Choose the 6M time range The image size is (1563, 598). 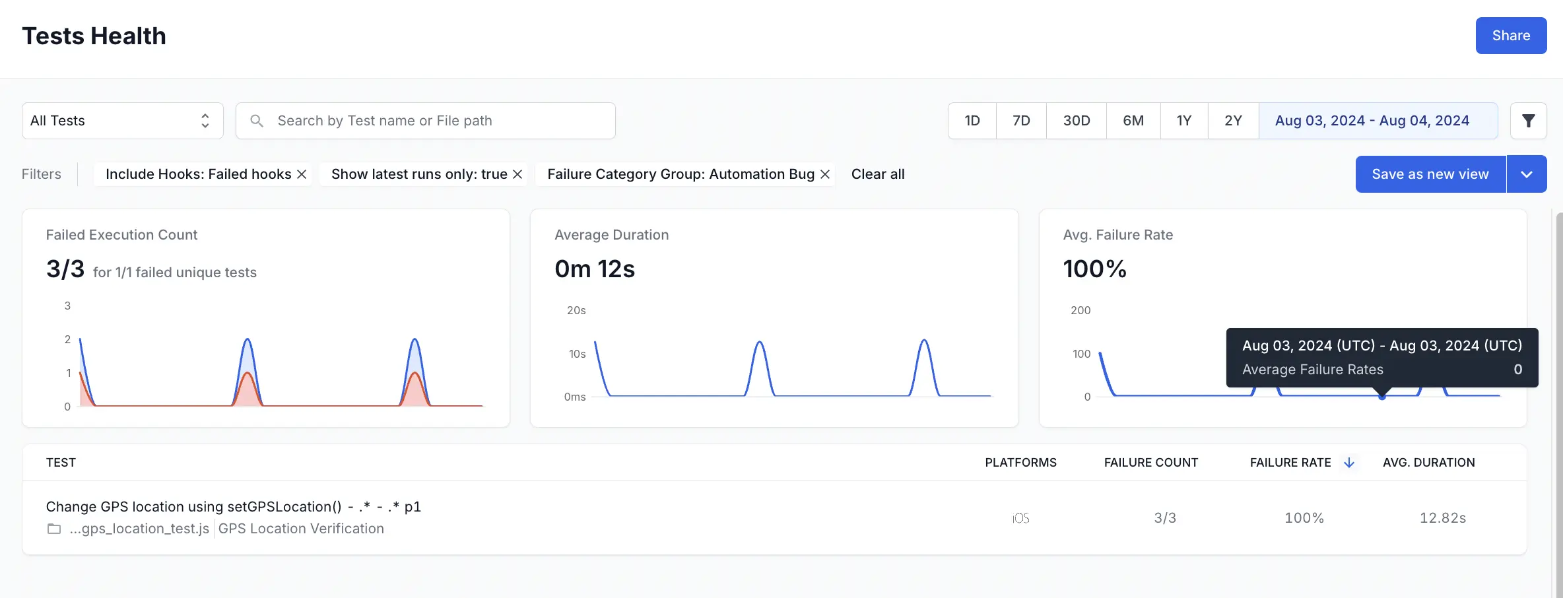point(1133,121)
